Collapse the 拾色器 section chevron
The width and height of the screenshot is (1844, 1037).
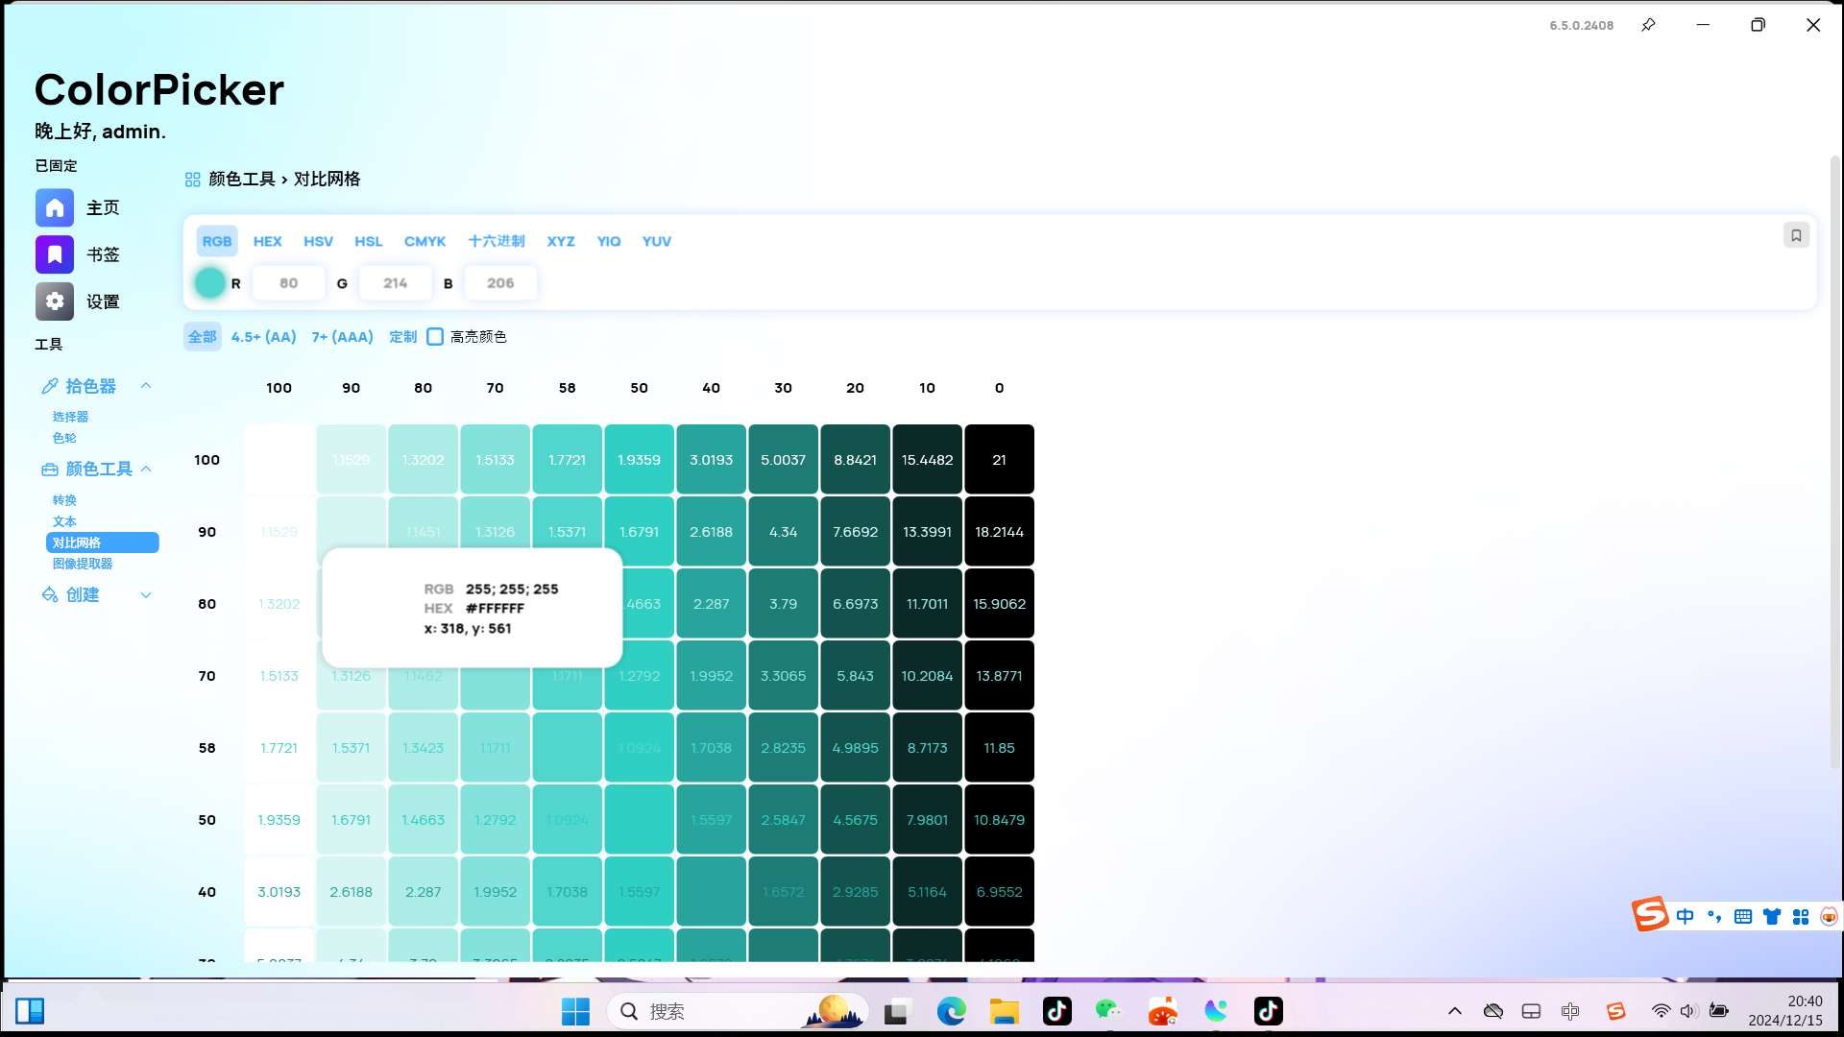[146, 386]
